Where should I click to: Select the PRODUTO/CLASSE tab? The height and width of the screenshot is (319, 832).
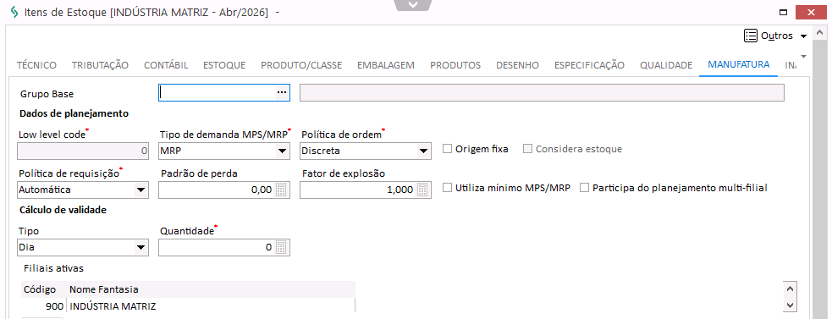(x=301, y=65)
